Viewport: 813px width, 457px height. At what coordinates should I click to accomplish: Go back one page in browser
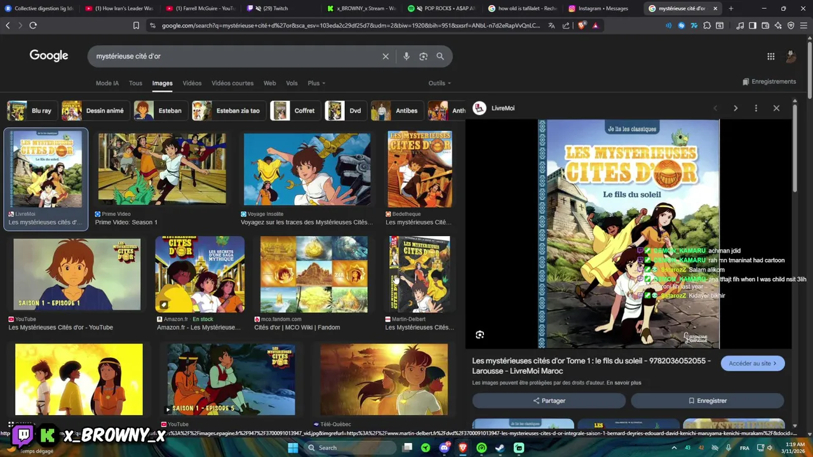8,25
